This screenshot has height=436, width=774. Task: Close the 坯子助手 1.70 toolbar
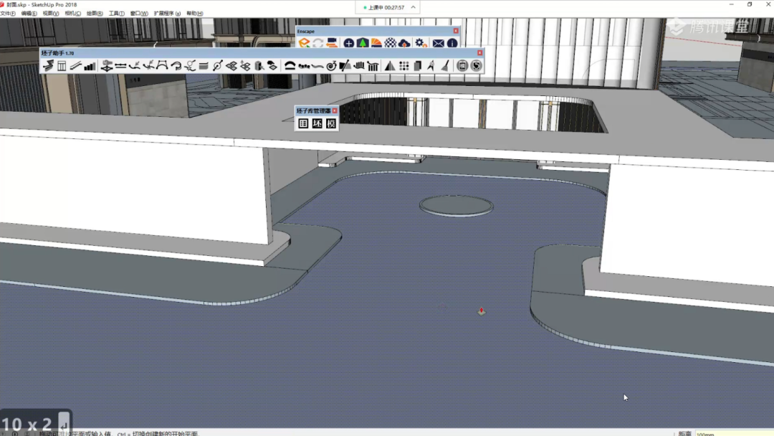click(479, 53)
